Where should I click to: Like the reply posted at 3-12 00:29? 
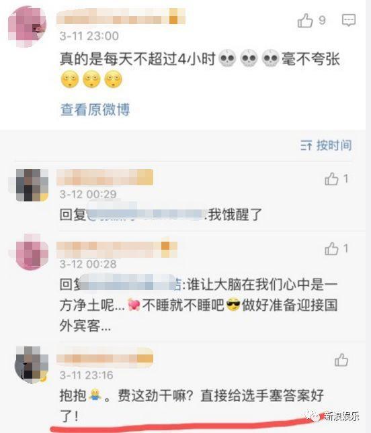pos(331,179)
